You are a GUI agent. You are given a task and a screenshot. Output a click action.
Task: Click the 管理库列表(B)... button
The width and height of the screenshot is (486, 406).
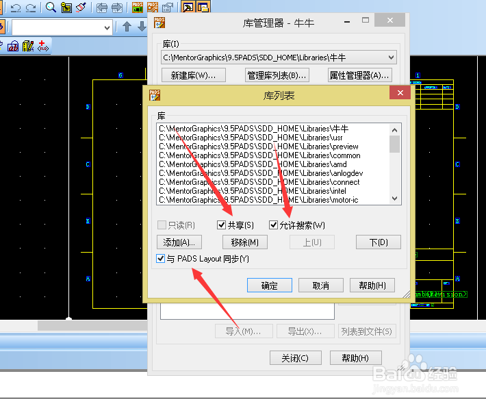[277, 75]
